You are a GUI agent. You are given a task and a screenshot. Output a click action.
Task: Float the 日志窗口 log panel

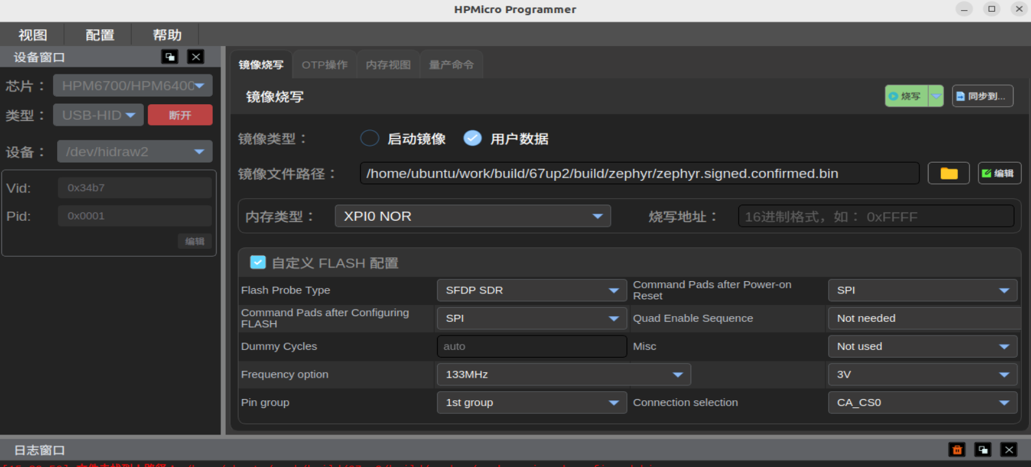tap(983, 450)
